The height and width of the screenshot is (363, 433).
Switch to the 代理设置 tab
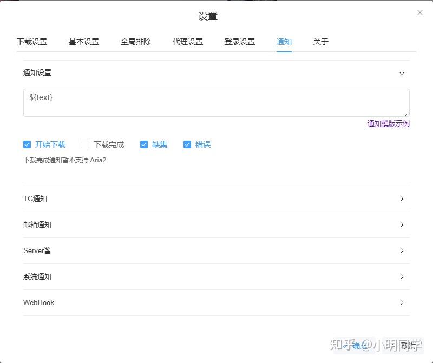pos(187,41)
